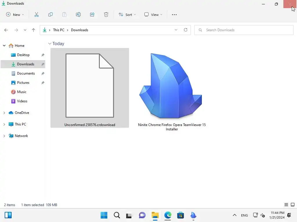The image size is (297, 222).
Task: Click the network tray icon
Action: 255,215
